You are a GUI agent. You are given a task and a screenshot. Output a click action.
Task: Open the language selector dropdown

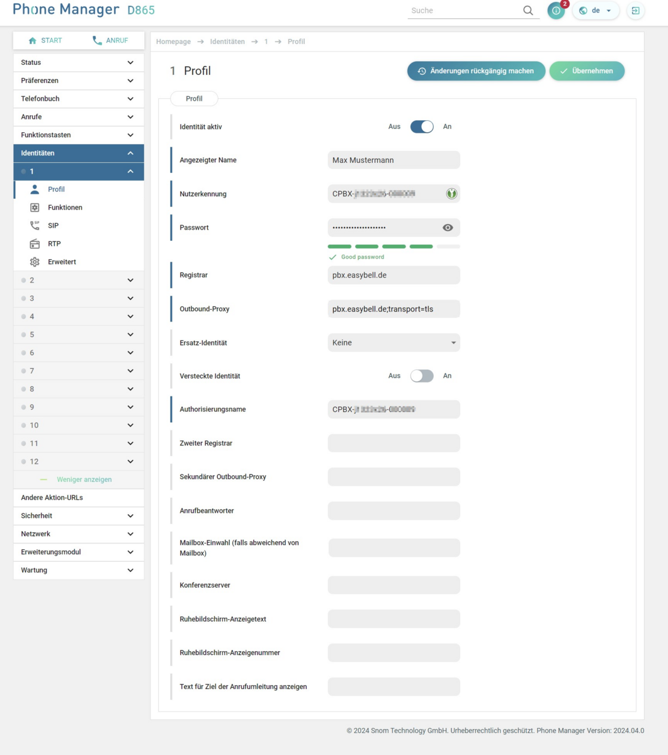point(595,11)
